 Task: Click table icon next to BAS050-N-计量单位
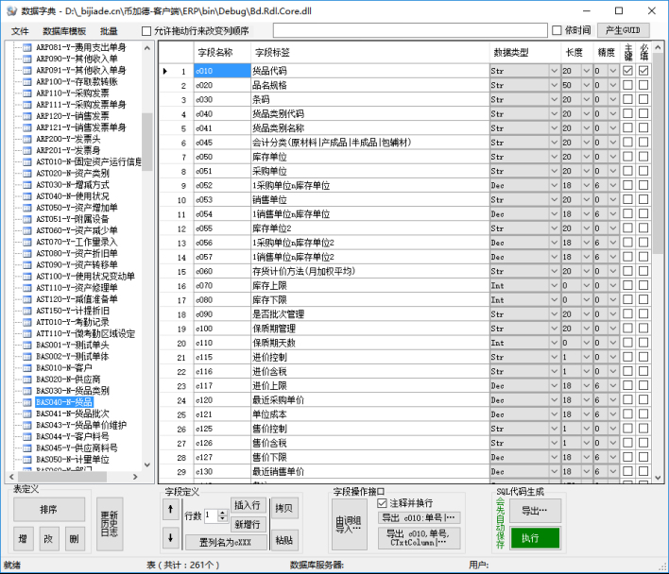coord(26,460)
